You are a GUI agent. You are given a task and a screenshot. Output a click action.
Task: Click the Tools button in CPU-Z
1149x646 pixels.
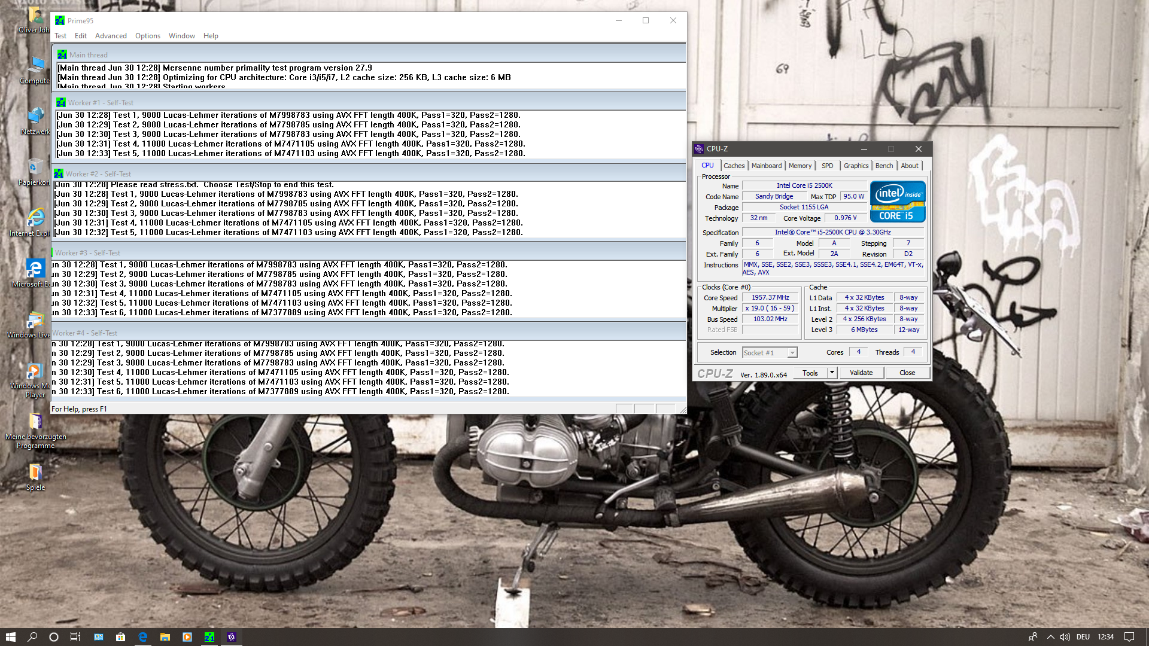click(x=810, y=373)
